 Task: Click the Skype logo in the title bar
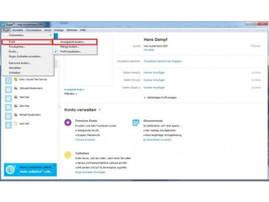pos(3,25)
